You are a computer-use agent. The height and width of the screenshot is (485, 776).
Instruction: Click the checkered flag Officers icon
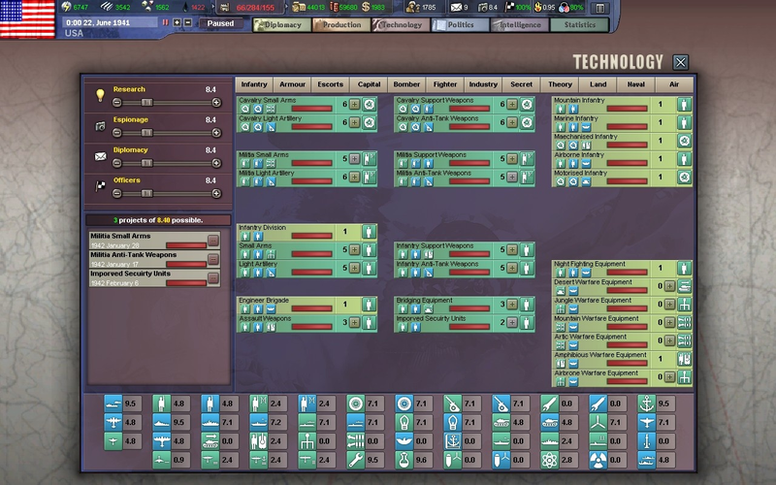click(100, 186)
